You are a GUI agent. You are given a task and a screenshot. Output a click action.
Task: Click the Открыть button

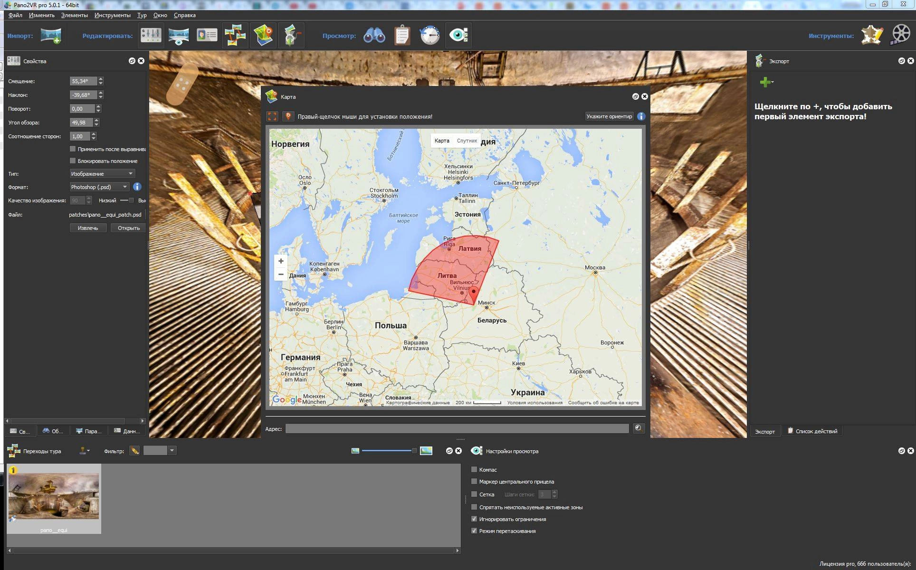click(x=129, y=228)
